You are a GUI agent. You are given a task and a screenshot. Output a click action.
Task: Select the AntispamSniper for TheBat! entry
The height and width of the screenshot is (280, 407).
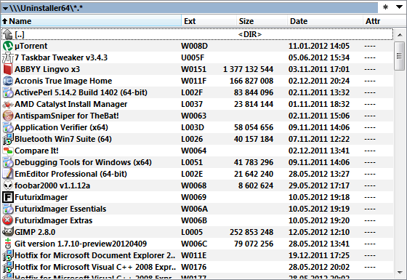click(x=67, y=116)
